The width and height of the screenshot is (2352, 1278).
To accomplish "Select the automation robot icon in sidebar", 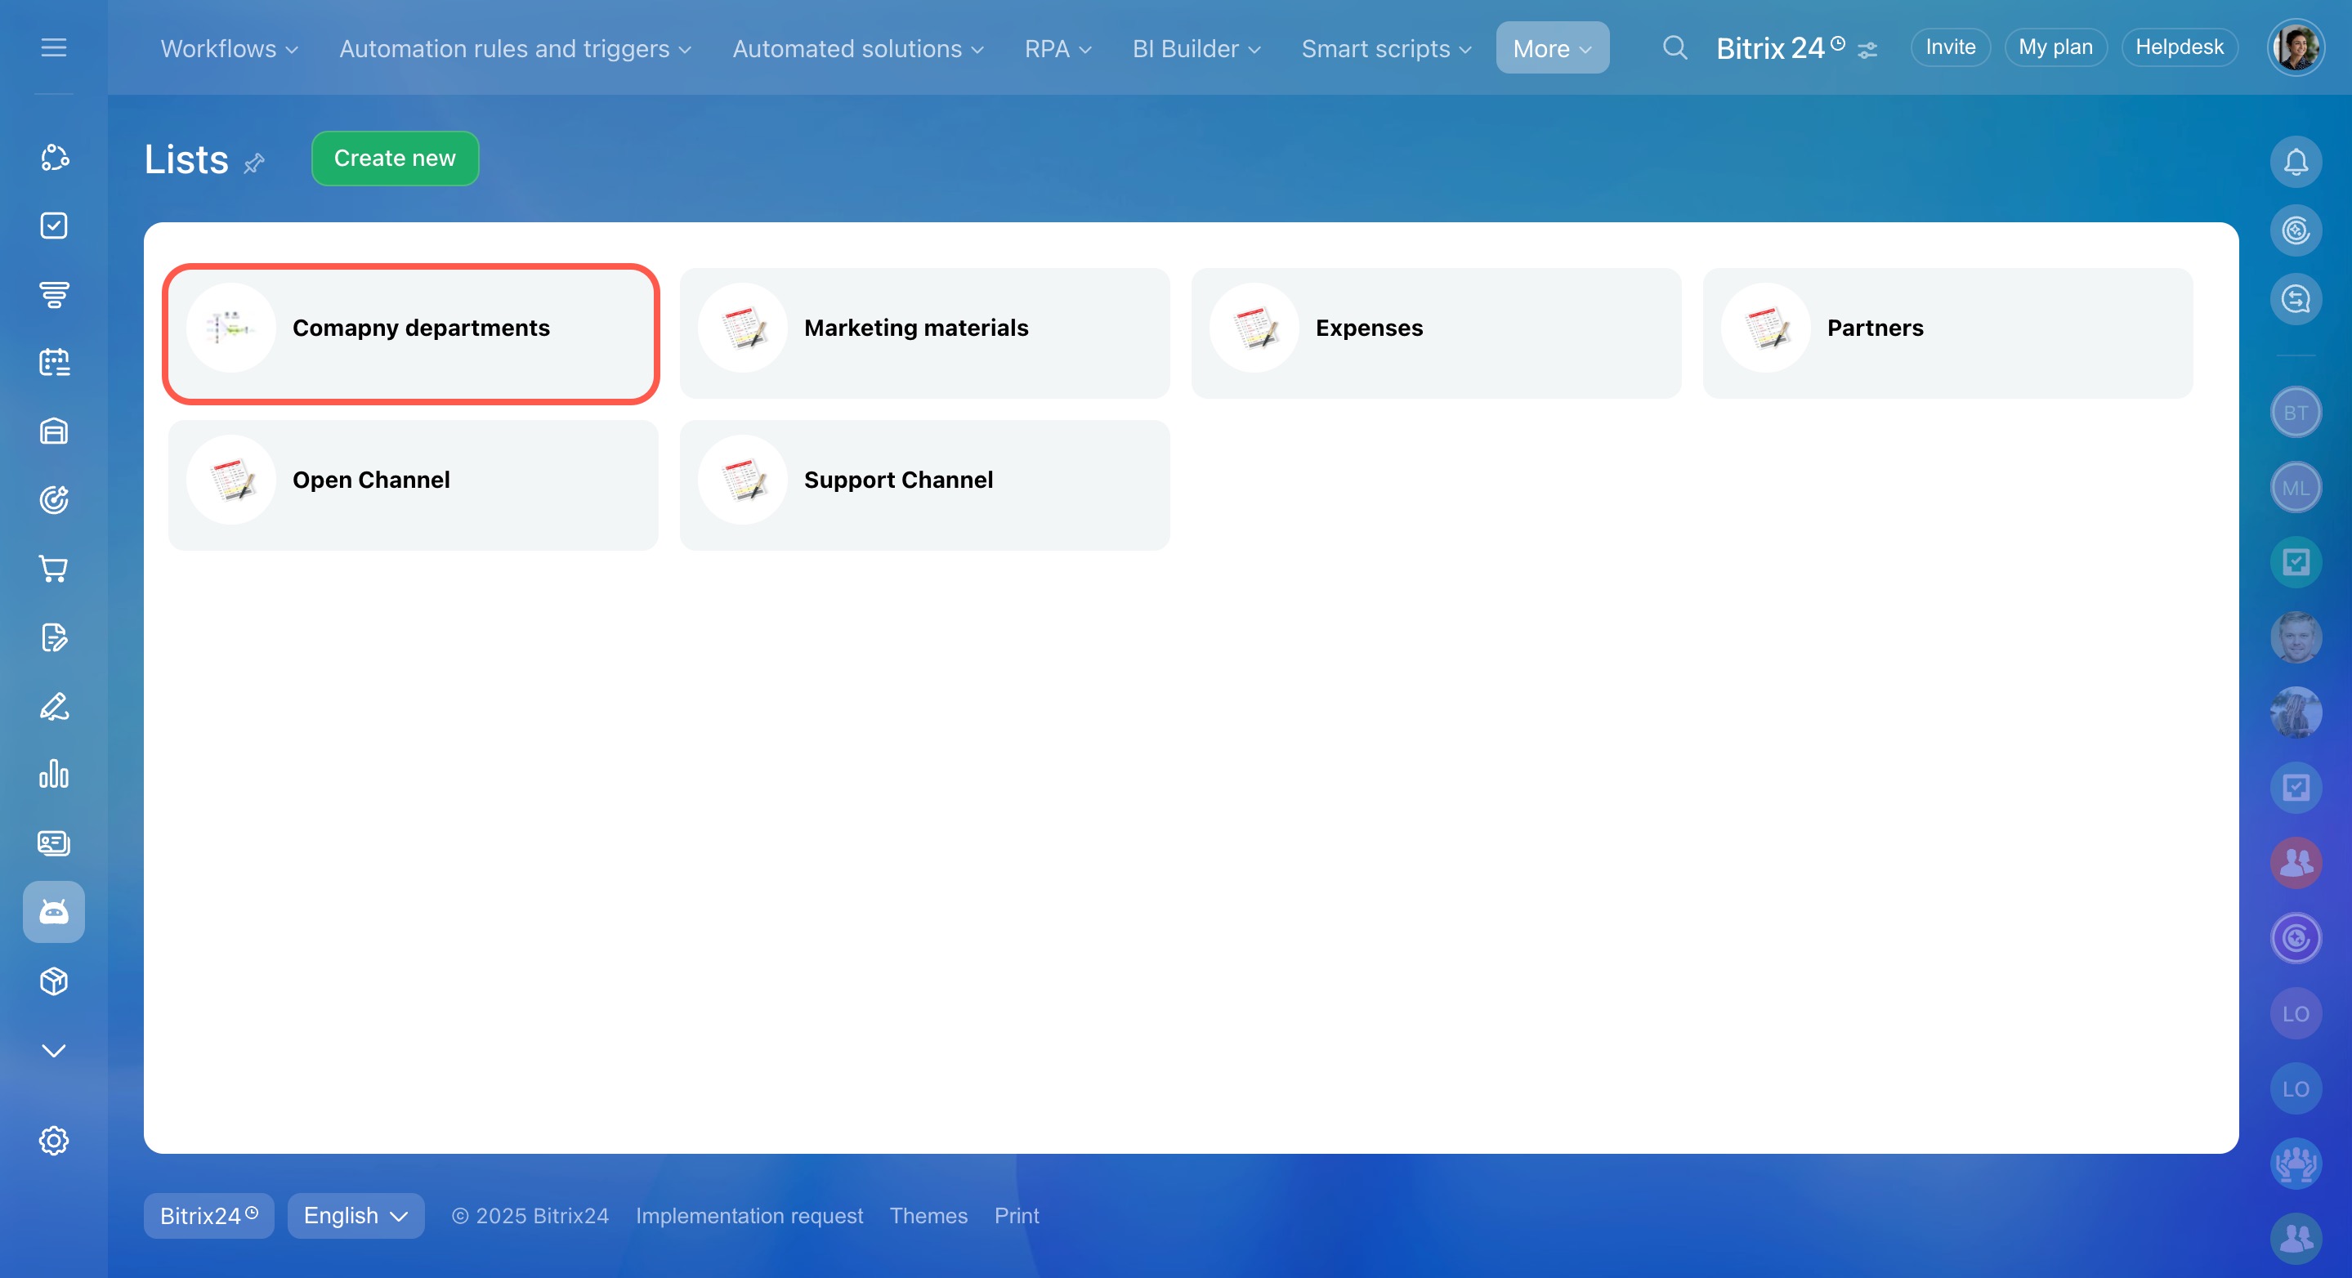I will point(54,912).
